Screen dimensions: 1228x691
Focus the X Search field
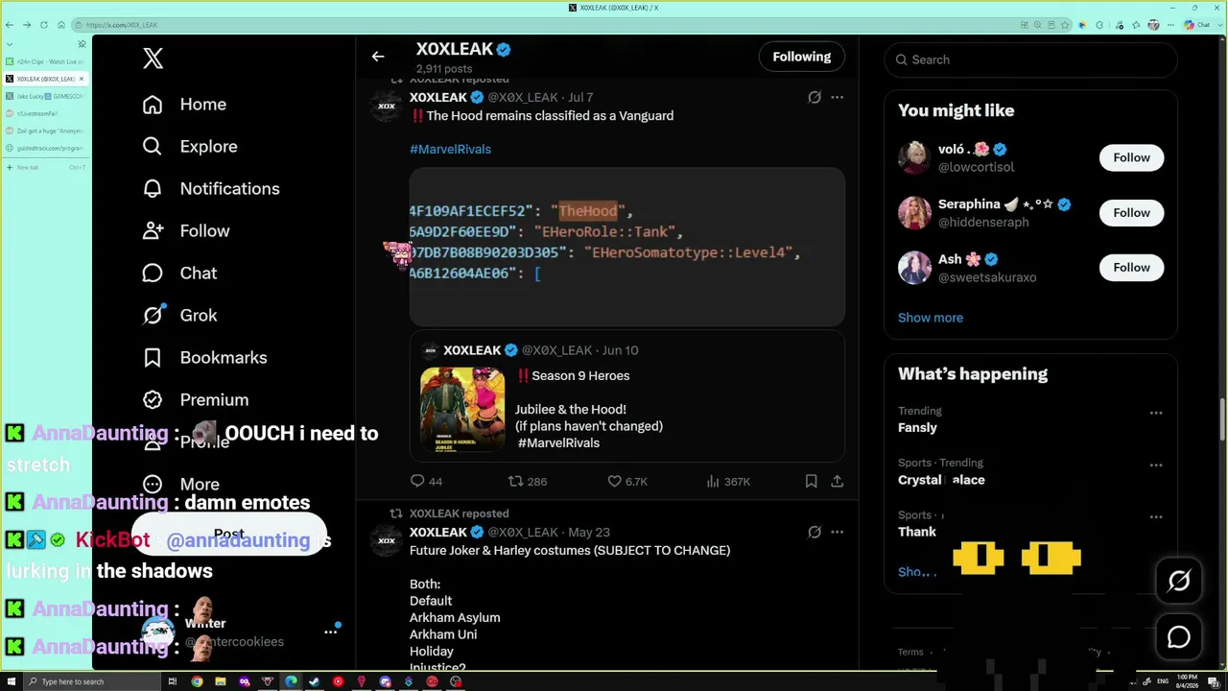click(1030, 60)
